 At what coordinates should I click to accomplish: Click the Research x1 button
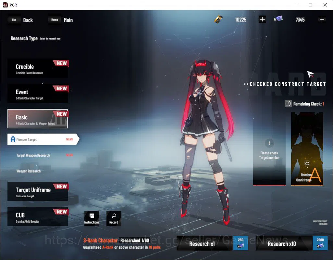[212, 243]
